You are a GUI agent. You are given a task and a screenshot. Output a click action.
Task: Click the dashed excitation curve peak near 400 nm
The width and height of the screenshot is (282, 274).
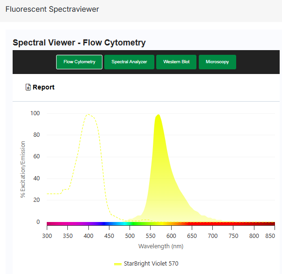(x=88, y=114)
